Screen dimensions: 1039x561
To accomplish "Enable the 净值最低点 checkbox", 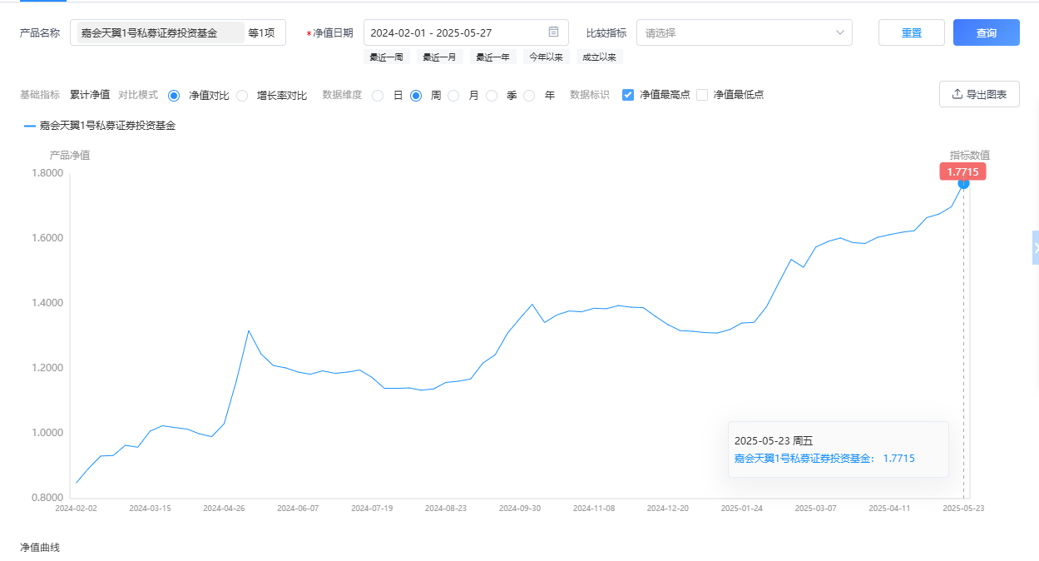I will [x=702, y=95].
